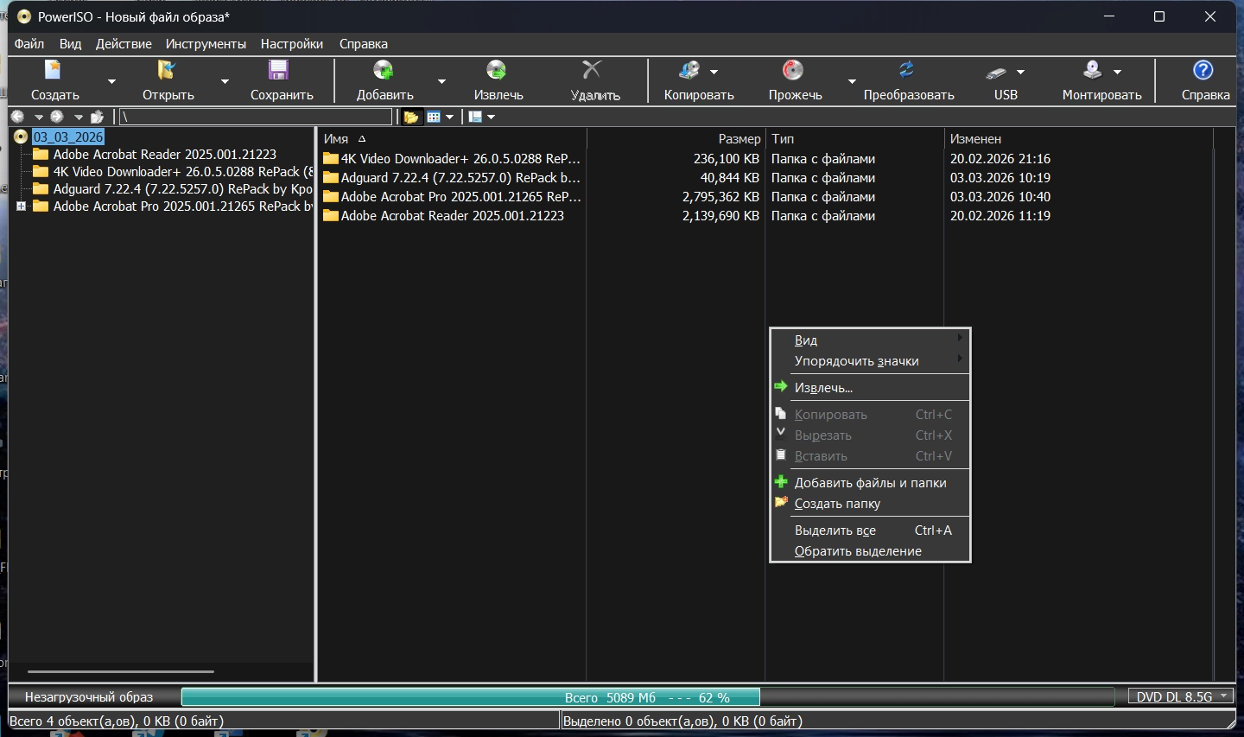Open the Создать dropdown arrow
The width and height of the screenshot is (1244, 737).
pos(111,81)
